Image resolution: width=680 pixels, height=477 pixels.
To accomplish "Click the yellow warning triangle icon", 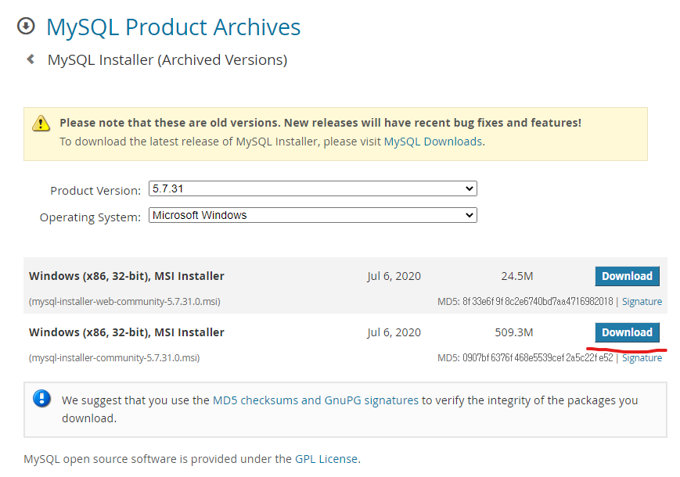I will pos(41,124).
